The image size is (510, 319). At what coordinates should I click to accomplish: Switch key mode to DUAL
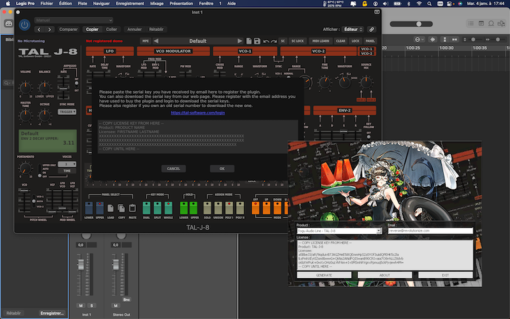point(147,208)
